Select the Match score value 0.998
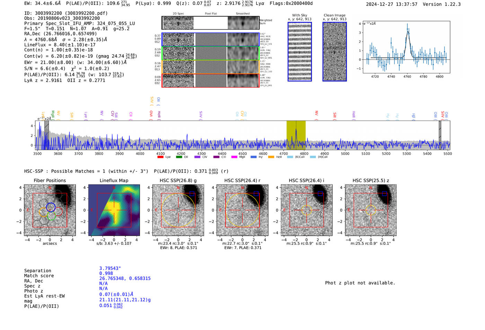Image resolution: width=485 pixels, height=330 pixels. pyautogui.click(x=106, y=273)
